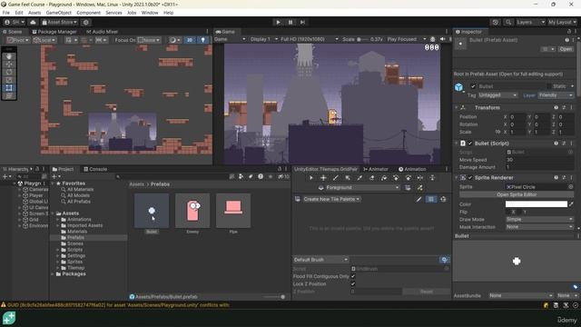Image resolution: width=581 pixels, height=327 pixels.
Task: Click the Open prefab button
Action: 566,49
